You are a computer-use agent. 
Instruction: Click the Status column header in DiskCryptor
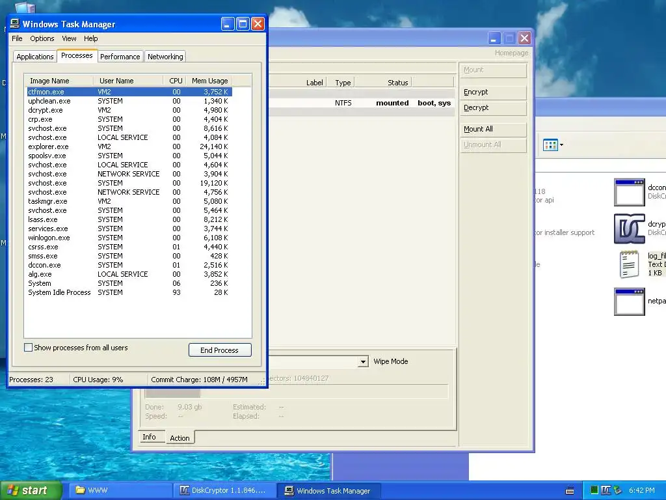point(384,83)
